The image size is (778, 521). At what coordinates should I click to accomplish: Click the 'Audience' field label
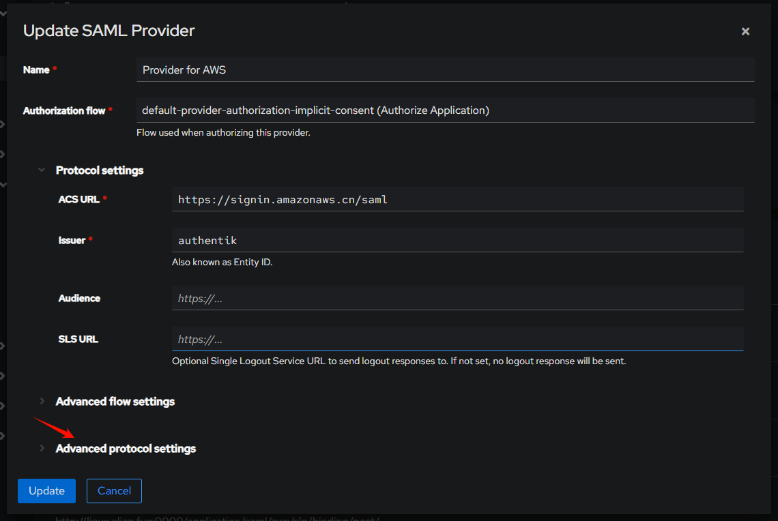tap(79, 299)
